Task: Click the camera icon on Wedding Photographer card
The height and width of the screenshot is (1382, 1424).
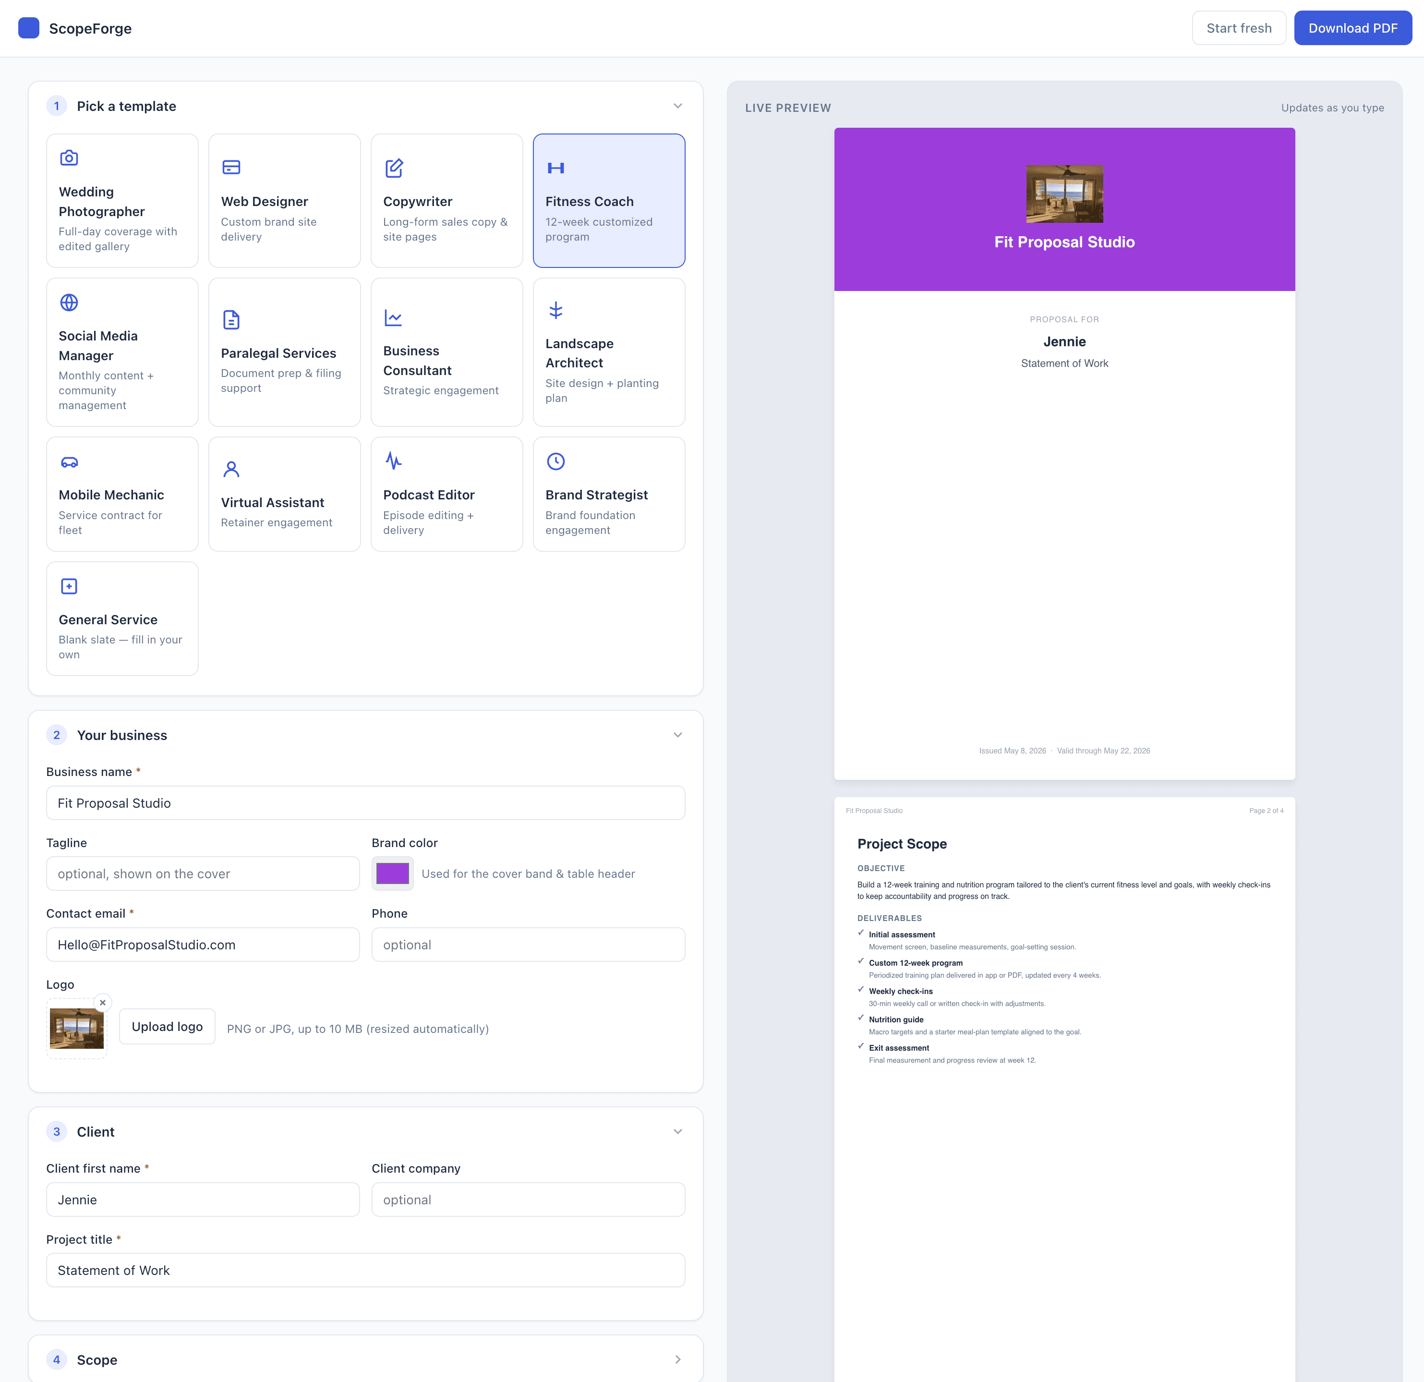Action: coord(69,158)
